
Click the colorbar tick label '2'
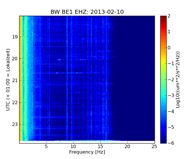tap(169, 16)
